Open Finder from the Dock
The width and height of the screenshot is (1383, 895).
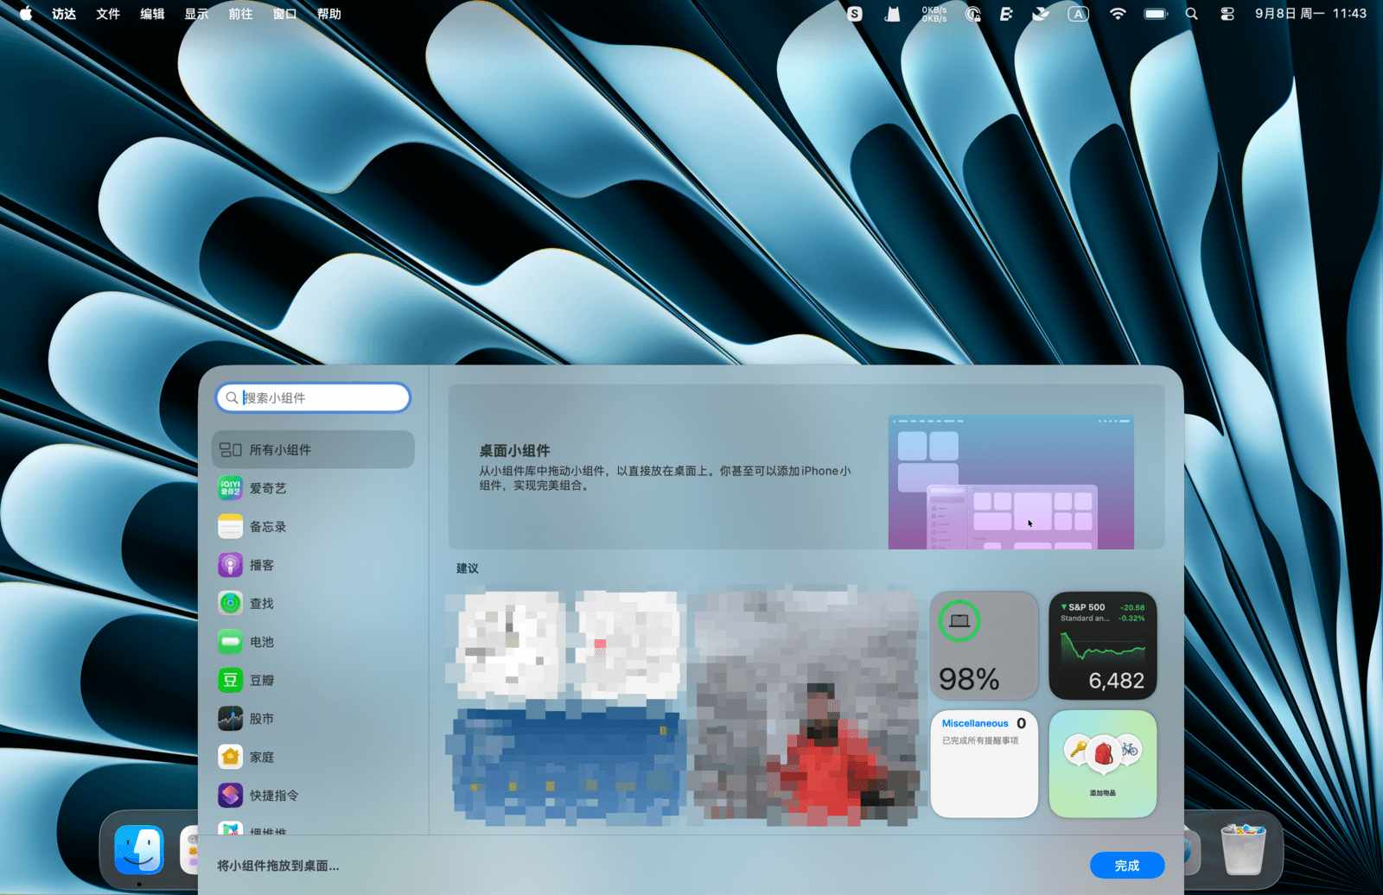click(x=139, y=849)
